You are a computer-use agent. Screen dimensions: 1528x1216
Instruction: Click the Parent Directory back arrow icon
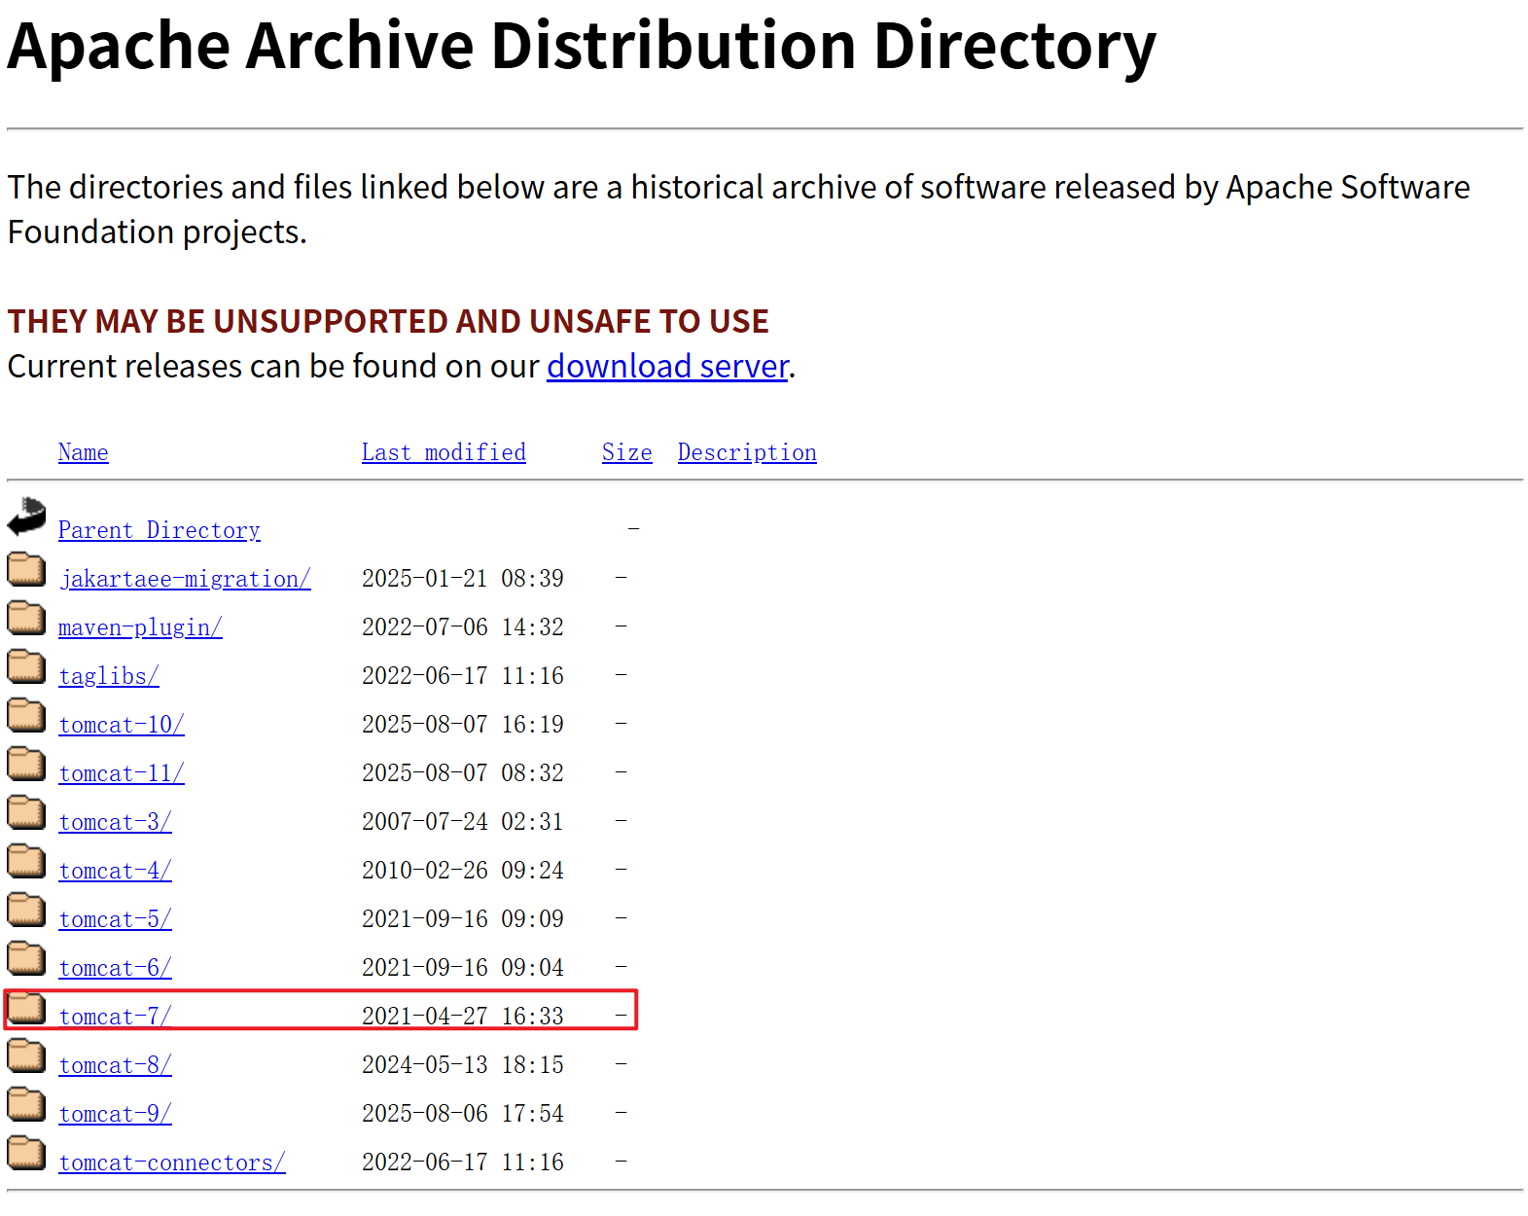tap(26, 518)
